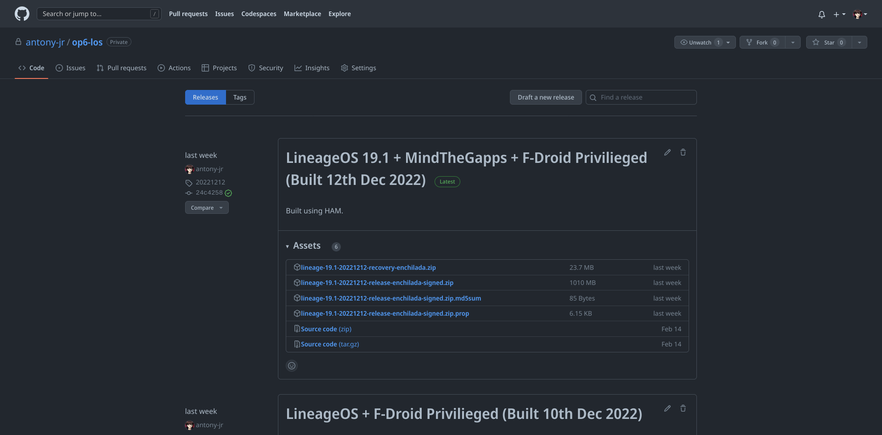The image size is (882, 435).
Task: Open tag 20221212
Action: (x=210, y=182)
